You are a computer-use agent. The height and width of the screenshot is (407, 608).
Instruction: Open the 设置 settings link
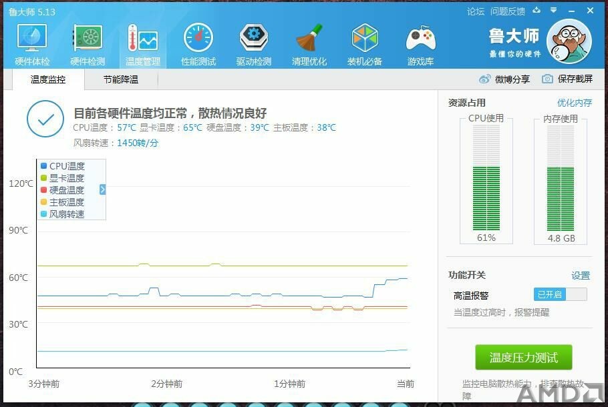tap(581, 276)
